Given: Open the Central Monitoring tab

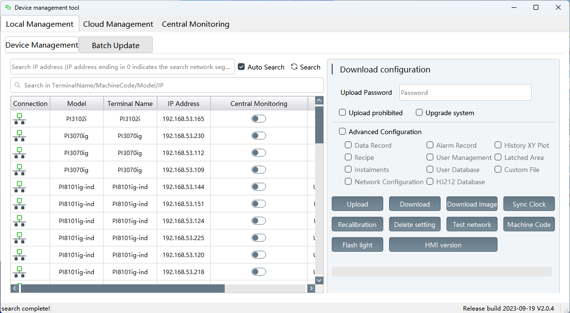Looking at the screenshot, I should 196,24.
